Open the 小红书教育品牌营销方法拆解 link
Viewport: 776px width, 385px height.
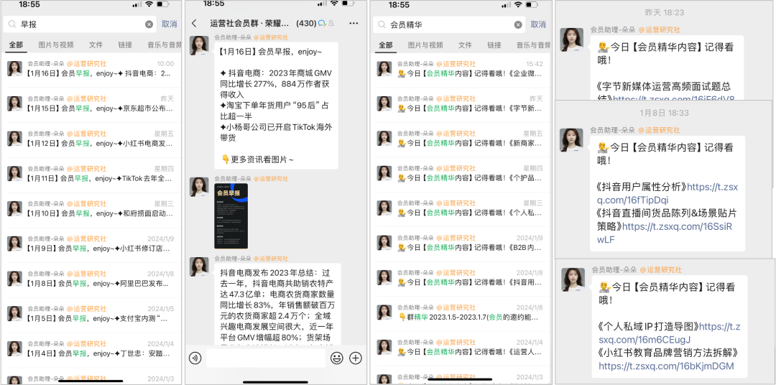click(666, 366)
